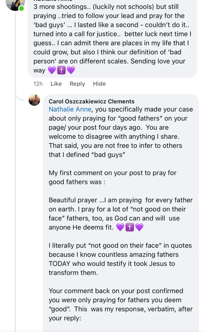This screenshot has width=205, height=332.
Task: Click the blue Nathalie Anne mention
Action: coord(70,110)
